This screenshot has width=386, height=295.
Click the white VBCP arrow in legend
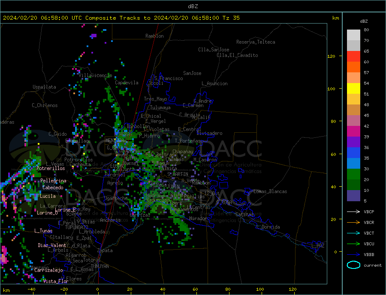coord(353,212)
